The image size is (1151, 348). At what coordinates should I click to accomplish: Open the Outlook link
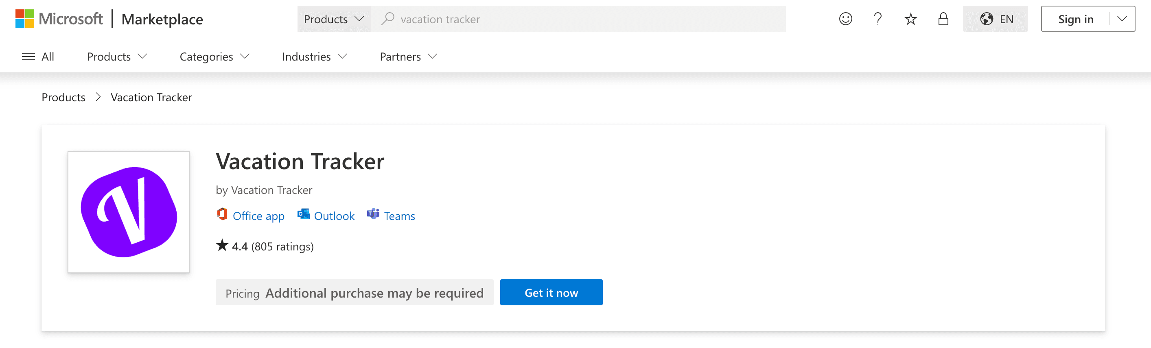[334, 216]
